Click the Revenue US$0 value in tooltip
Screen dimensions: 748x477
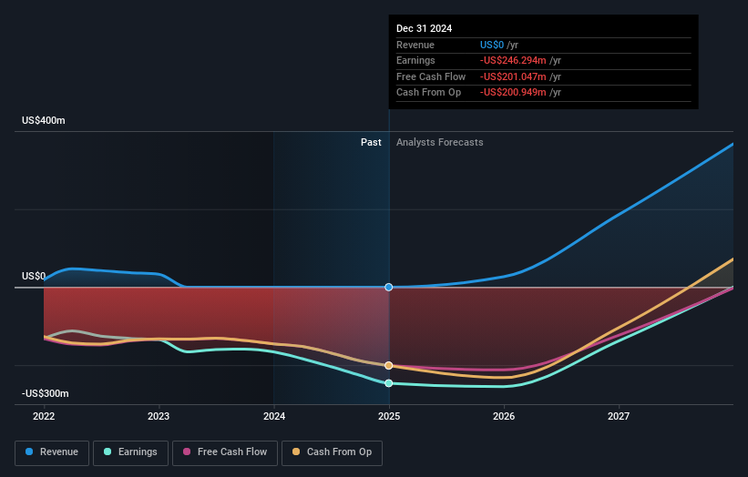493,45
